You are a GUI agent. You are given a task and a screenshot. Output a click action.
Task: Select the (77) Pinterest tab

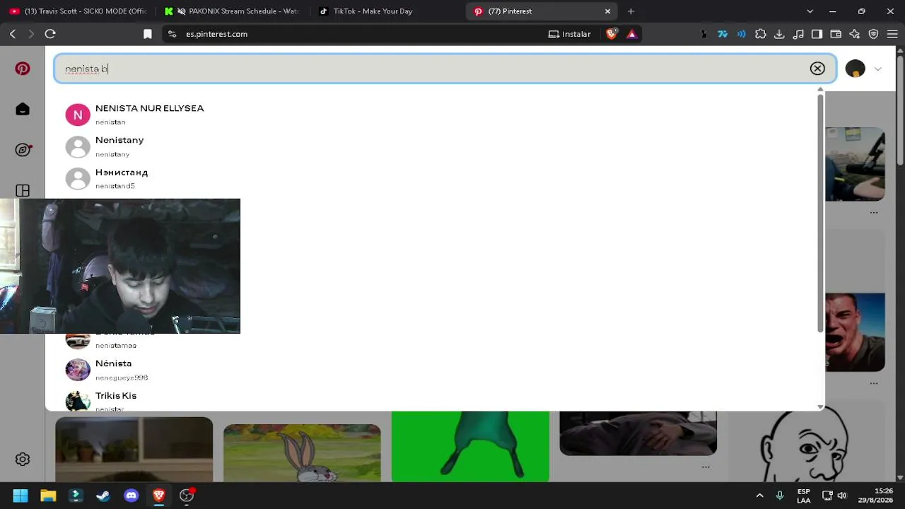pos(541,11)
